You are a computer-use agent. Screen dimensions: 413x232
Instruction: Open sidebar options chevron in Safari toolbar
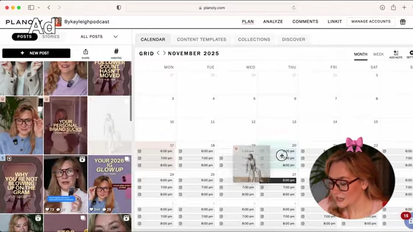click(39, 8)
